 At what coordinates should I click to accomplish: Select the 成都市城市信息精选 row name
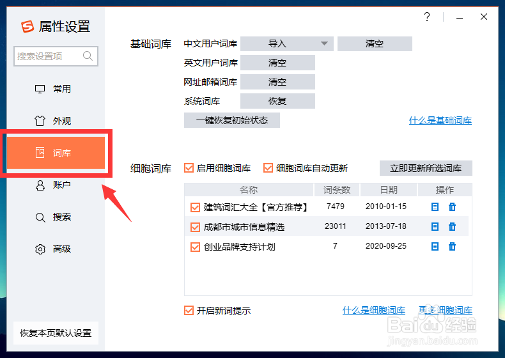(244, 227)
